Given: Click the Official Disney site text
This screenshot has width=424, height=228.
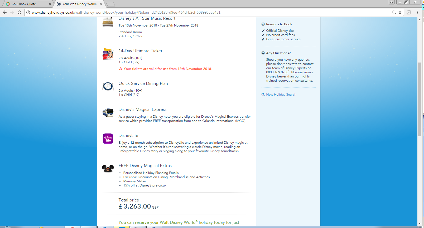Looking at the screenshot, I should click(x=280, y=31).
